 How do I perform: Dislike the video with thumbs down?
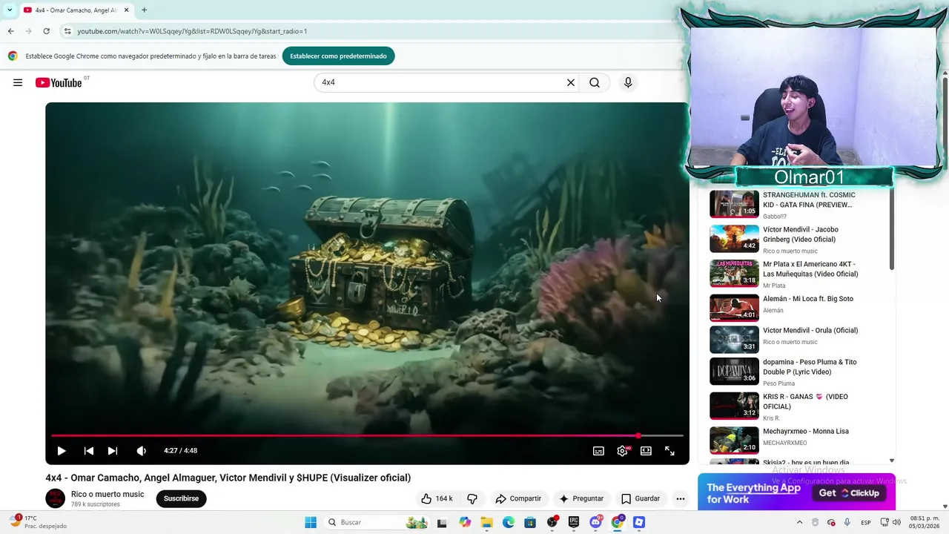[x=472, y=498]
